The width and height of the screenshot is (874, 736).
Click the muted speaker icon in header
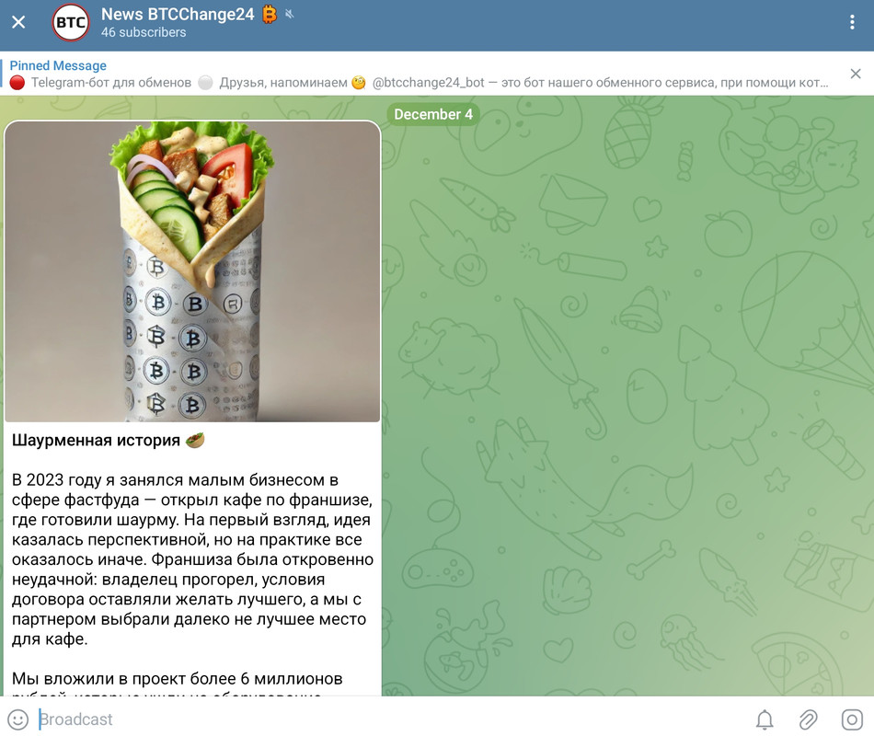[289, 14]
